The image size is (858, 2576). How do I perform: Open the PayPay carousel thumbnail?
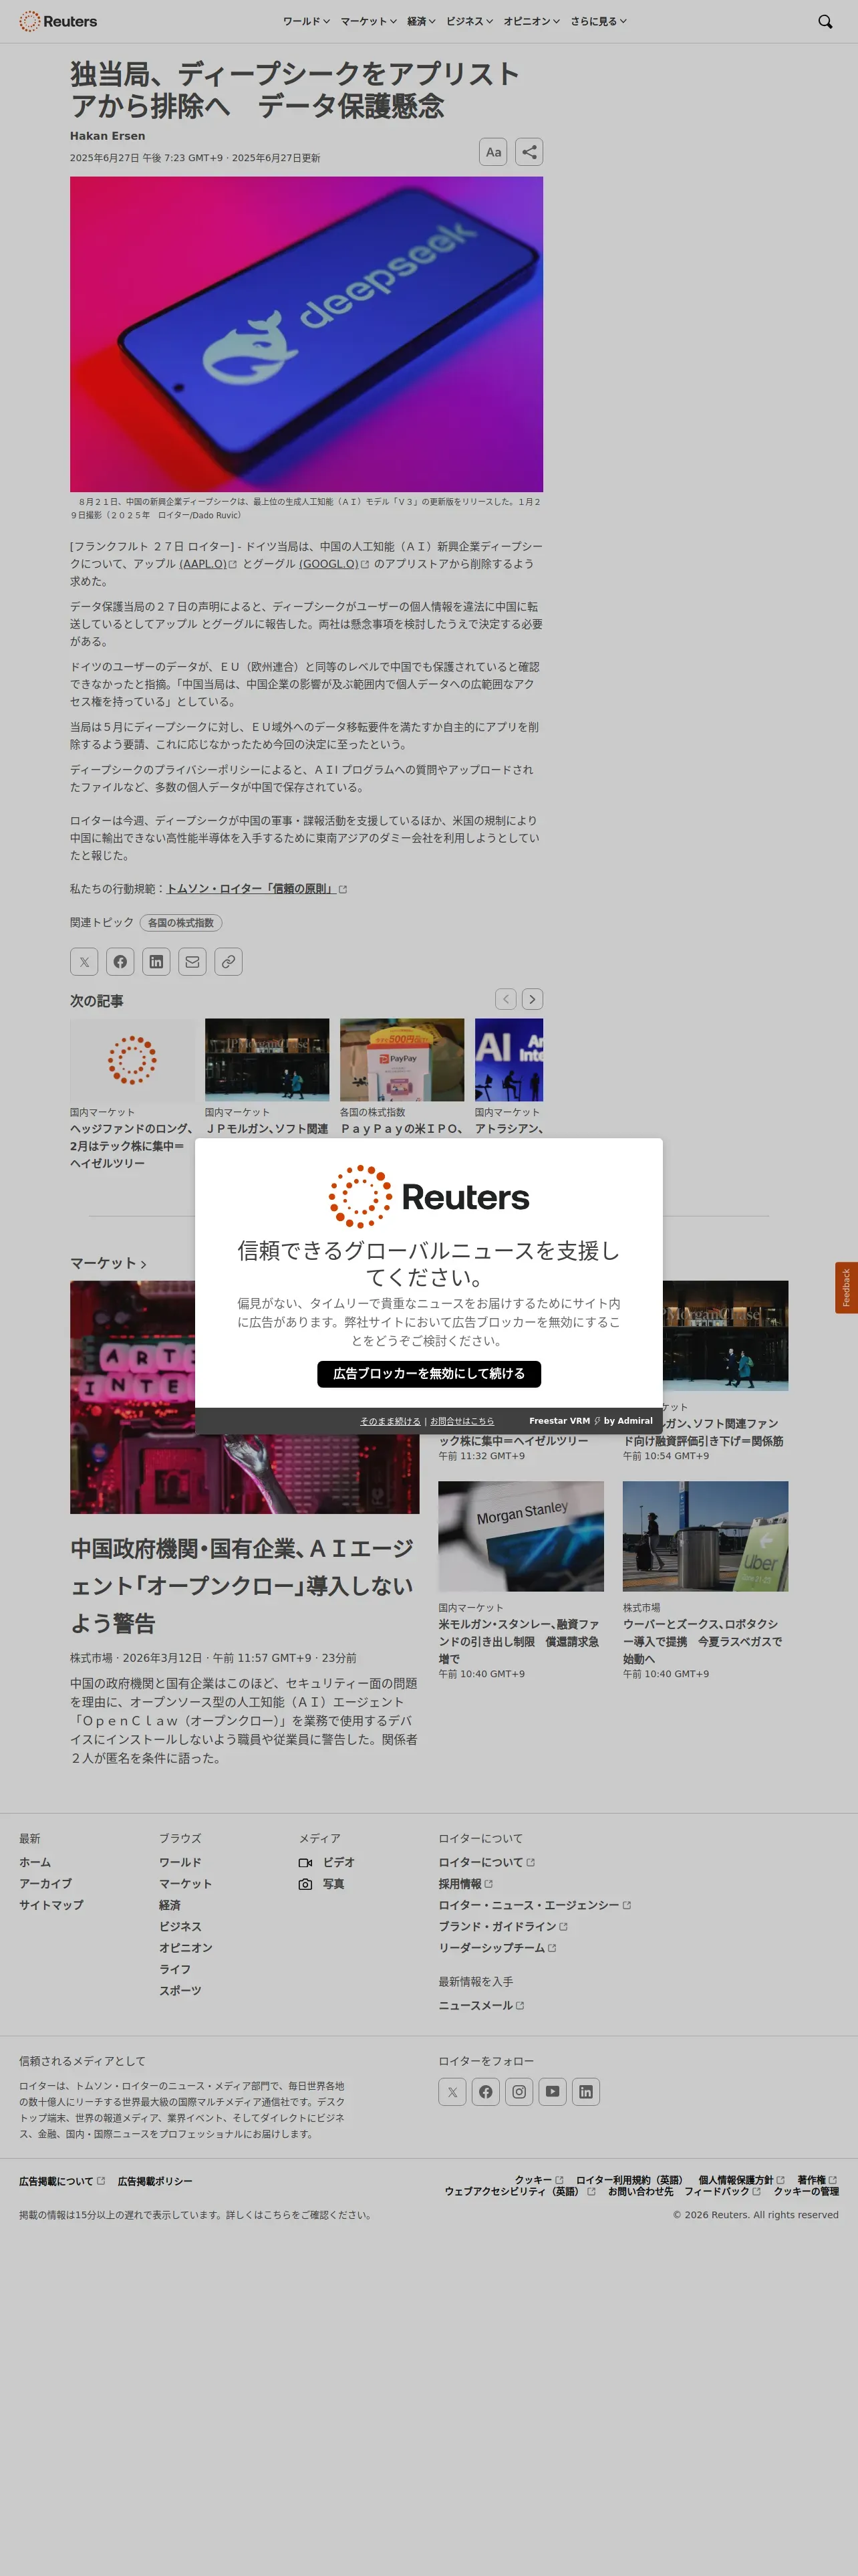[402, 1060]
